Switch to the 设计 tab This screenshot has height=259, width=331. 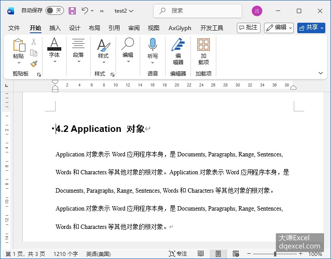coord(75,28)
